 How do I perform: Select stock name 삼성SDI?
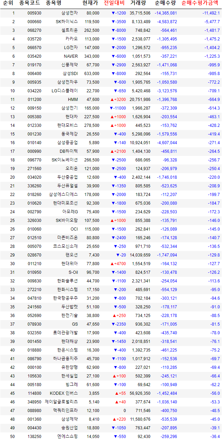[x=70, y=74]
